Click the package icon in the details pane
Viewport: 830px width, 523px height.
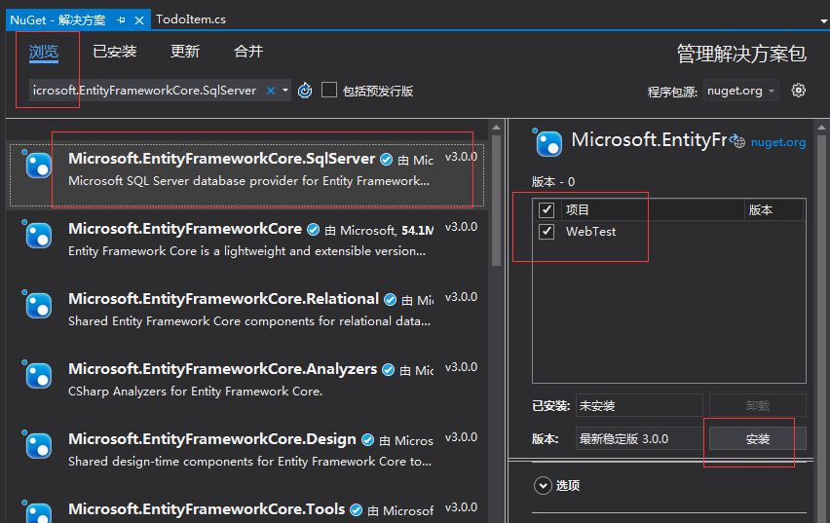click(x=547, y=142)
